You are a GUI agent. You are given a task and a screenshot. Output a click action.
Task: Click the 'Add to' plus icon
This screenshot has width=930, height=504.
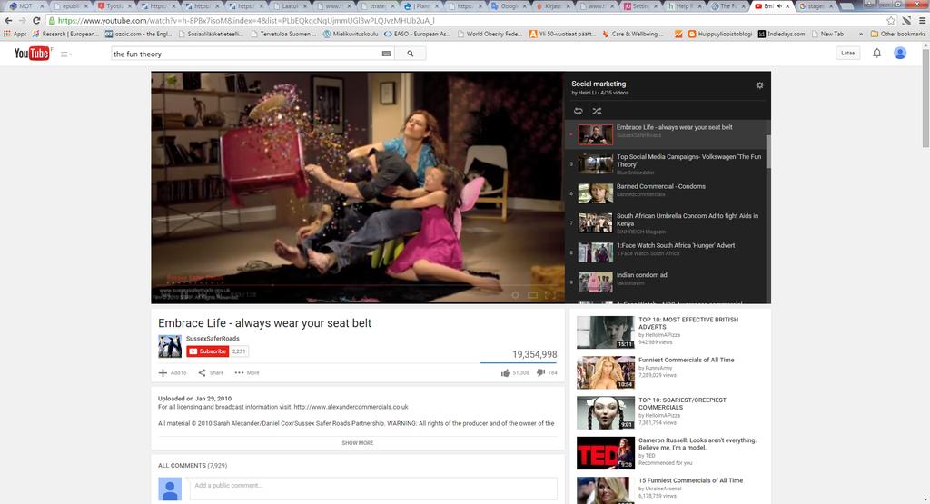(x=163, y=373)
